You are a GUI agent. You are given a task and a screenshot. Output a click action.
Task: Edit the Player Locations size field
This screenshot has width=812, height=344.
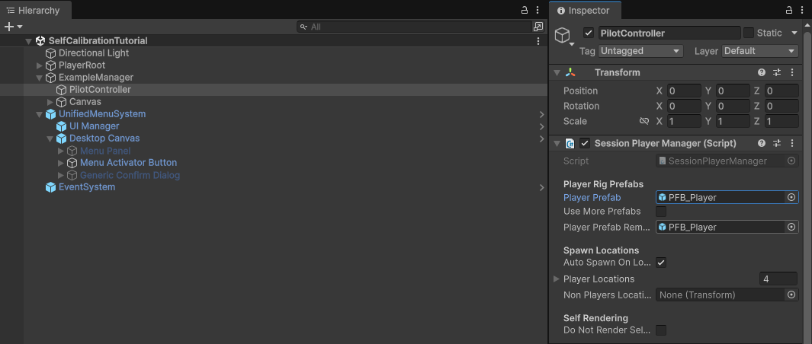[x=778, y=279]
